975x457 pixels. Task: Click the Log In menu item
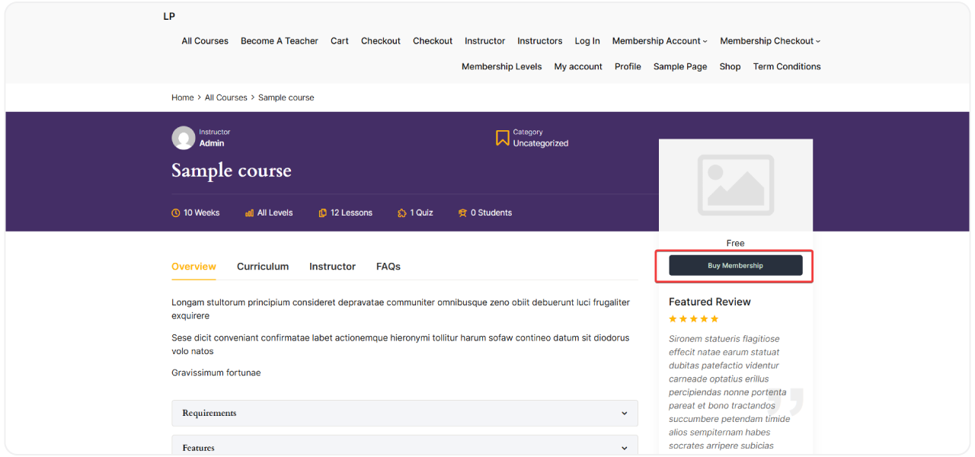pyautogui.click(x=587, y=40)
